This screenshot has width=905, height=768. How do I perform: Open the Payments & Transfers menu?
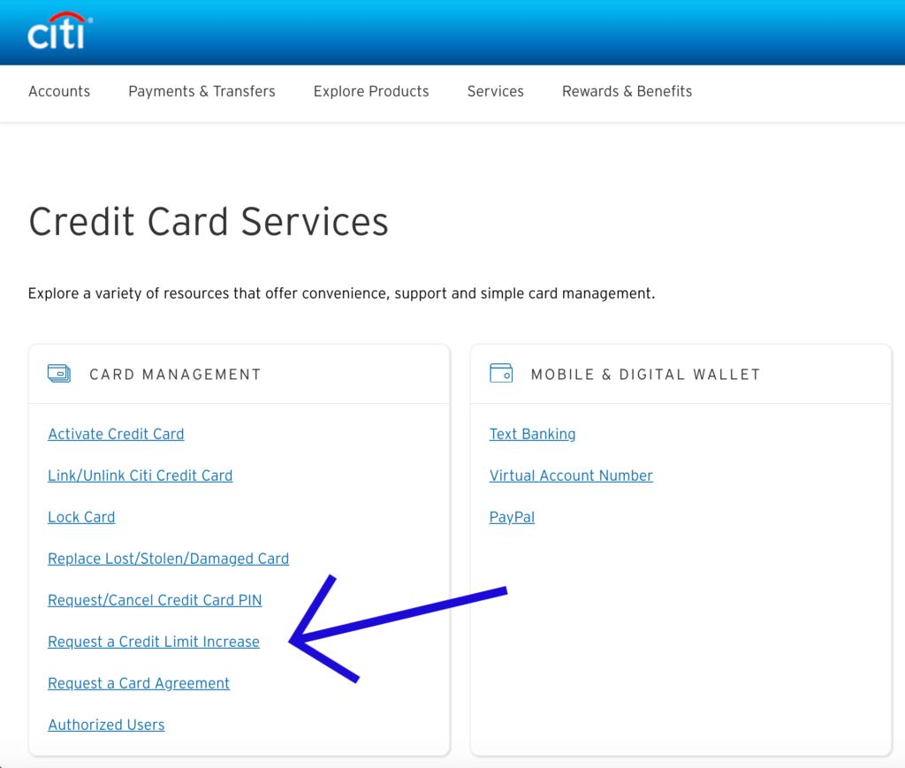pos(202,91)
